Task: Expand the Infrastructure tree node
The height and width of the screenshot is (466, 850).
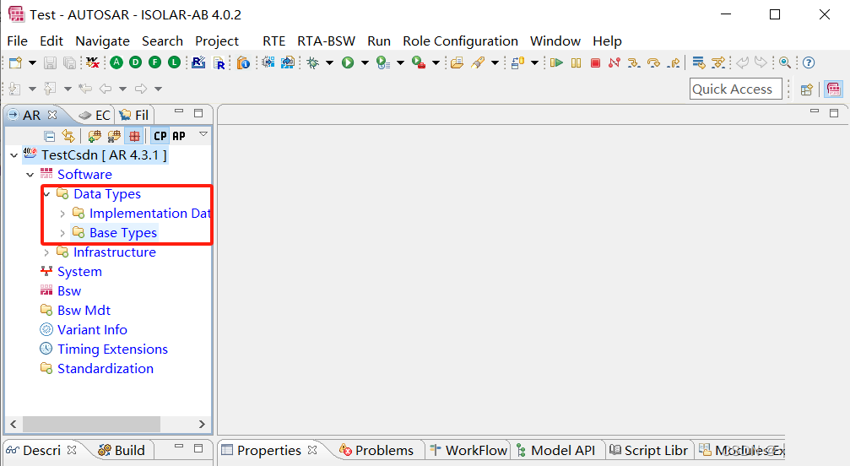Action: click(46, 252)
